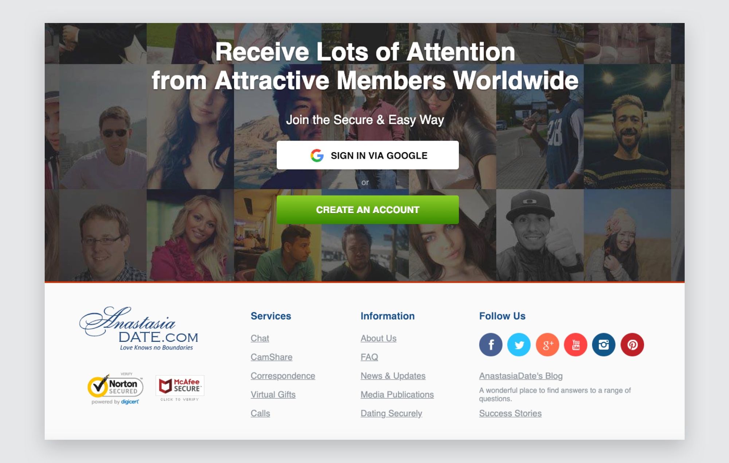Go to CamShare link
Viewport: 729px width, 463px height.
[x=272, y=357]
